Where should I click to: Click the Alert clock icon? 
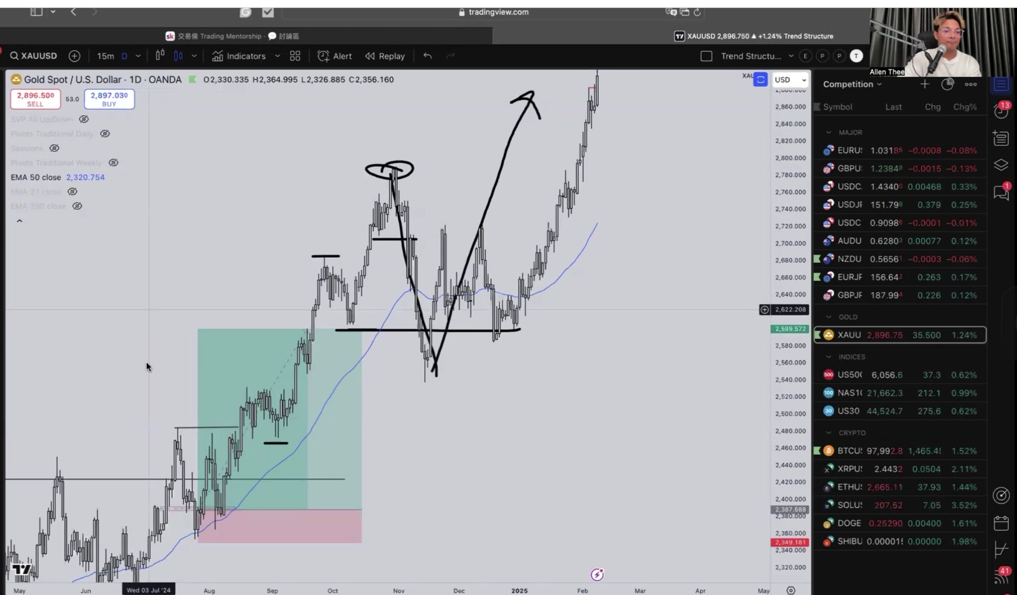pos(323,56)
